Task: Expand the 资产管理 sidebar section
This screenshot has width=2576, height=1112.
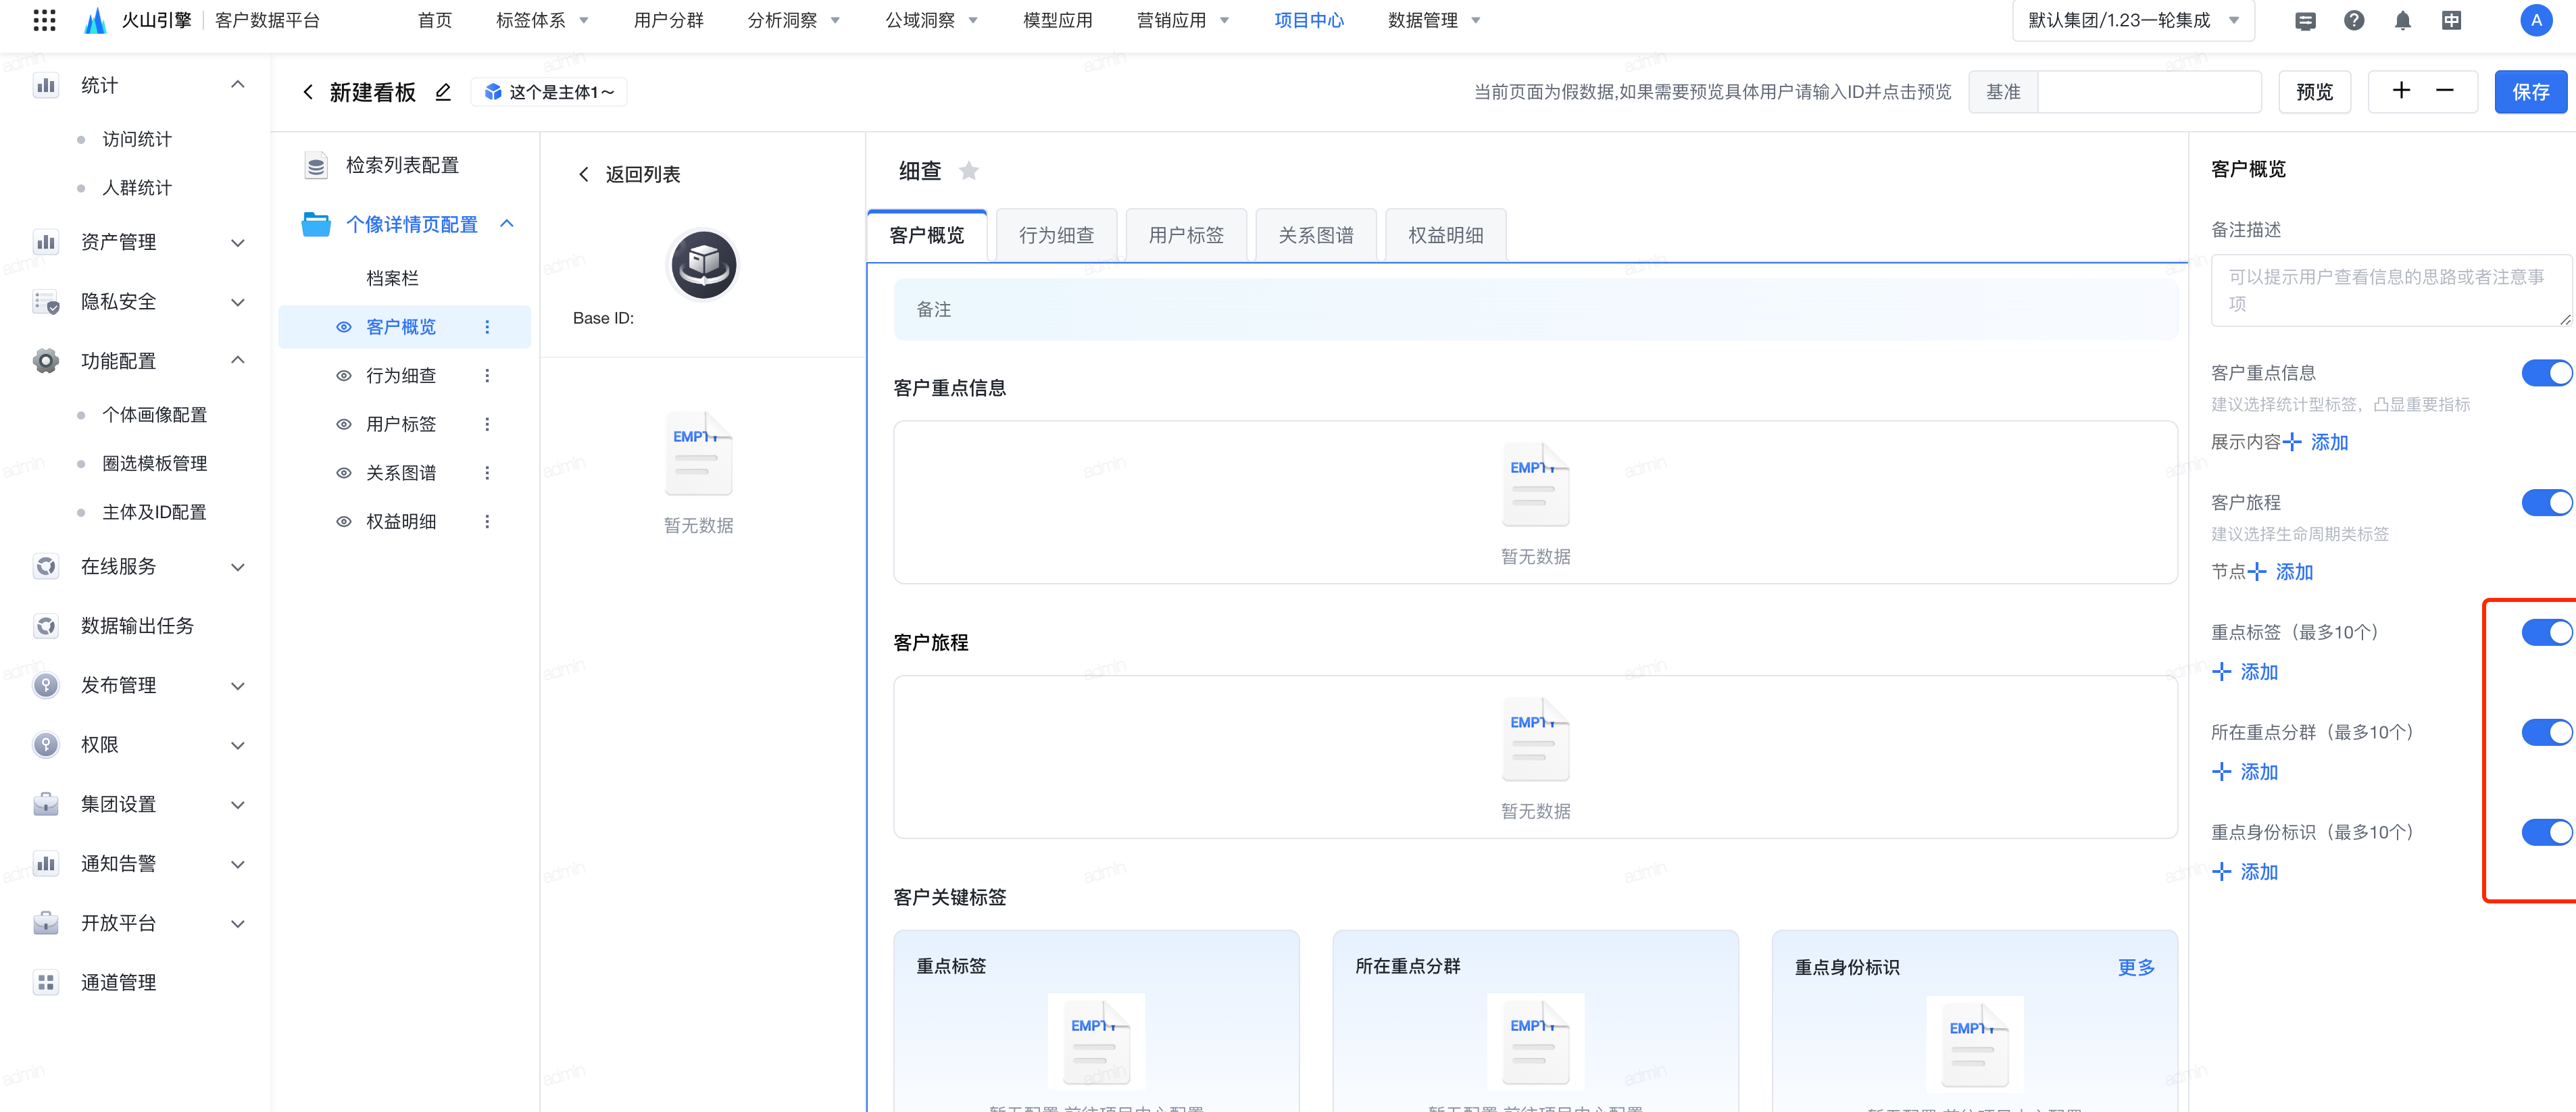Action: click(x=238, y=243)
